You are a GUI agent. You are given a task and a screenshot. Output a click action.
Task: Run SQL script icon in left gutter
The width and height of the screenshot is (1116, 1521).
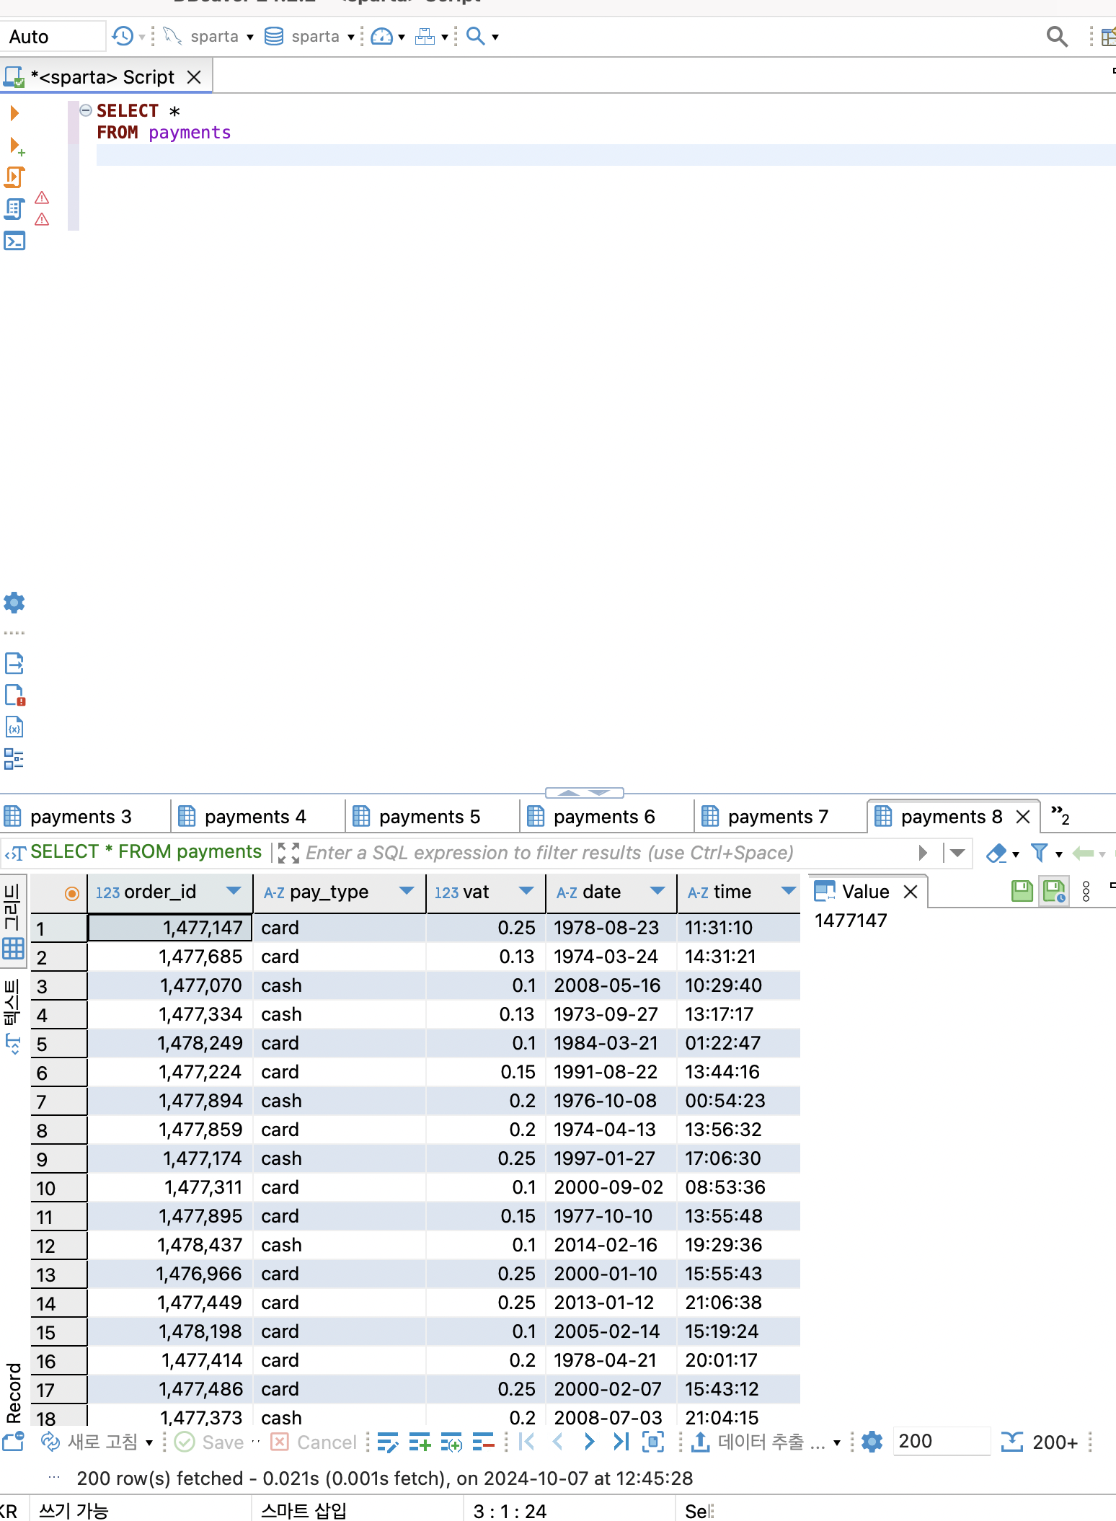point(14,177)
